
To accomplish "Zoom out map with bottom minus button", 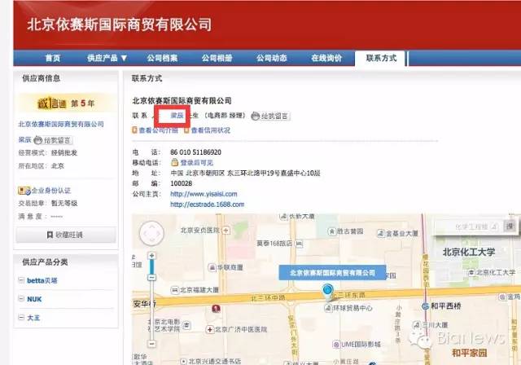I will click(151, 344).
